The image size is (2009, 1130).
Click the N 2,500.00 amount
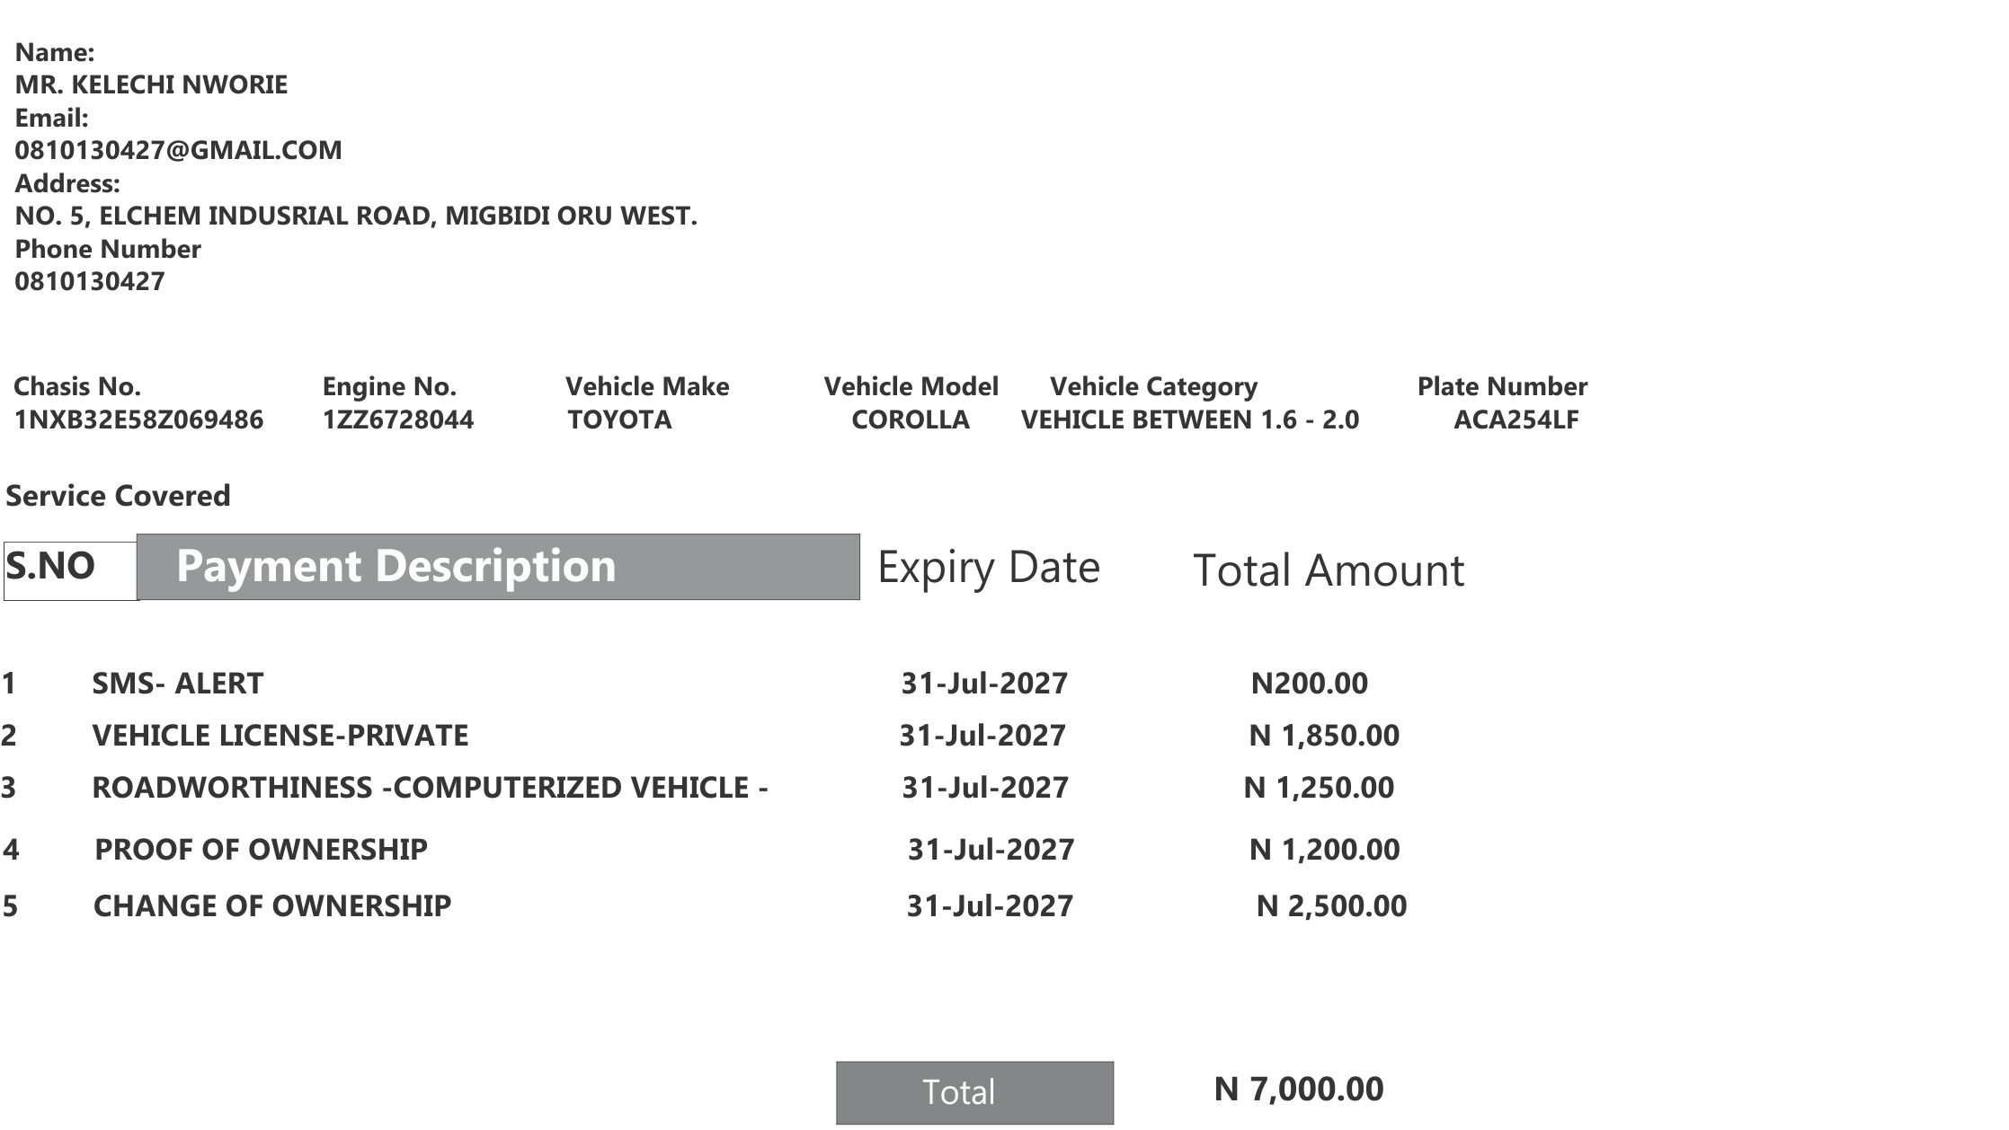pos(1331,906)
